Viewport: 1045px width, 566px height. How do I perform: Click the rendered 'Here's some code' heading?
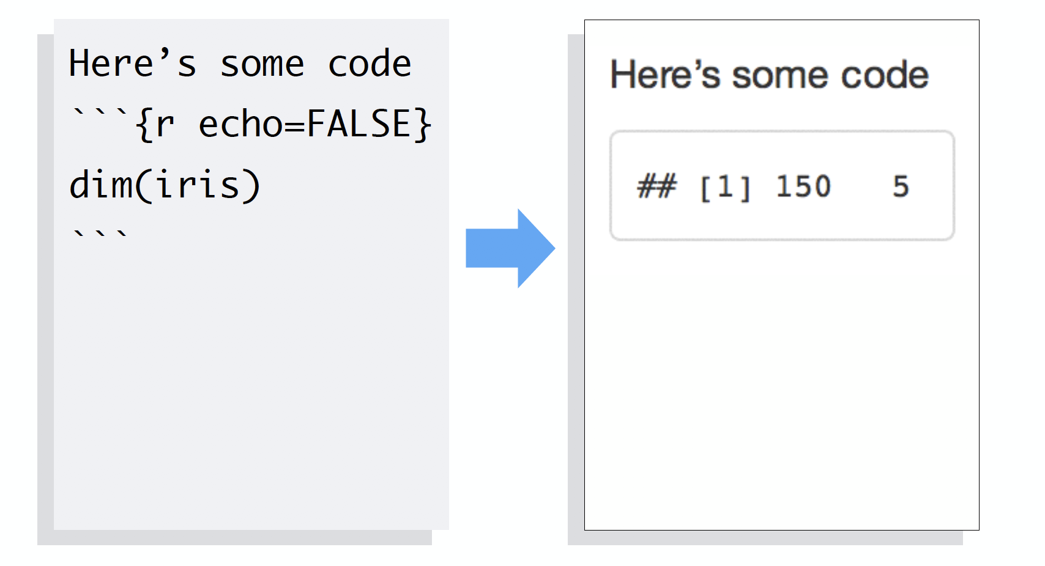tap(769, 75)
